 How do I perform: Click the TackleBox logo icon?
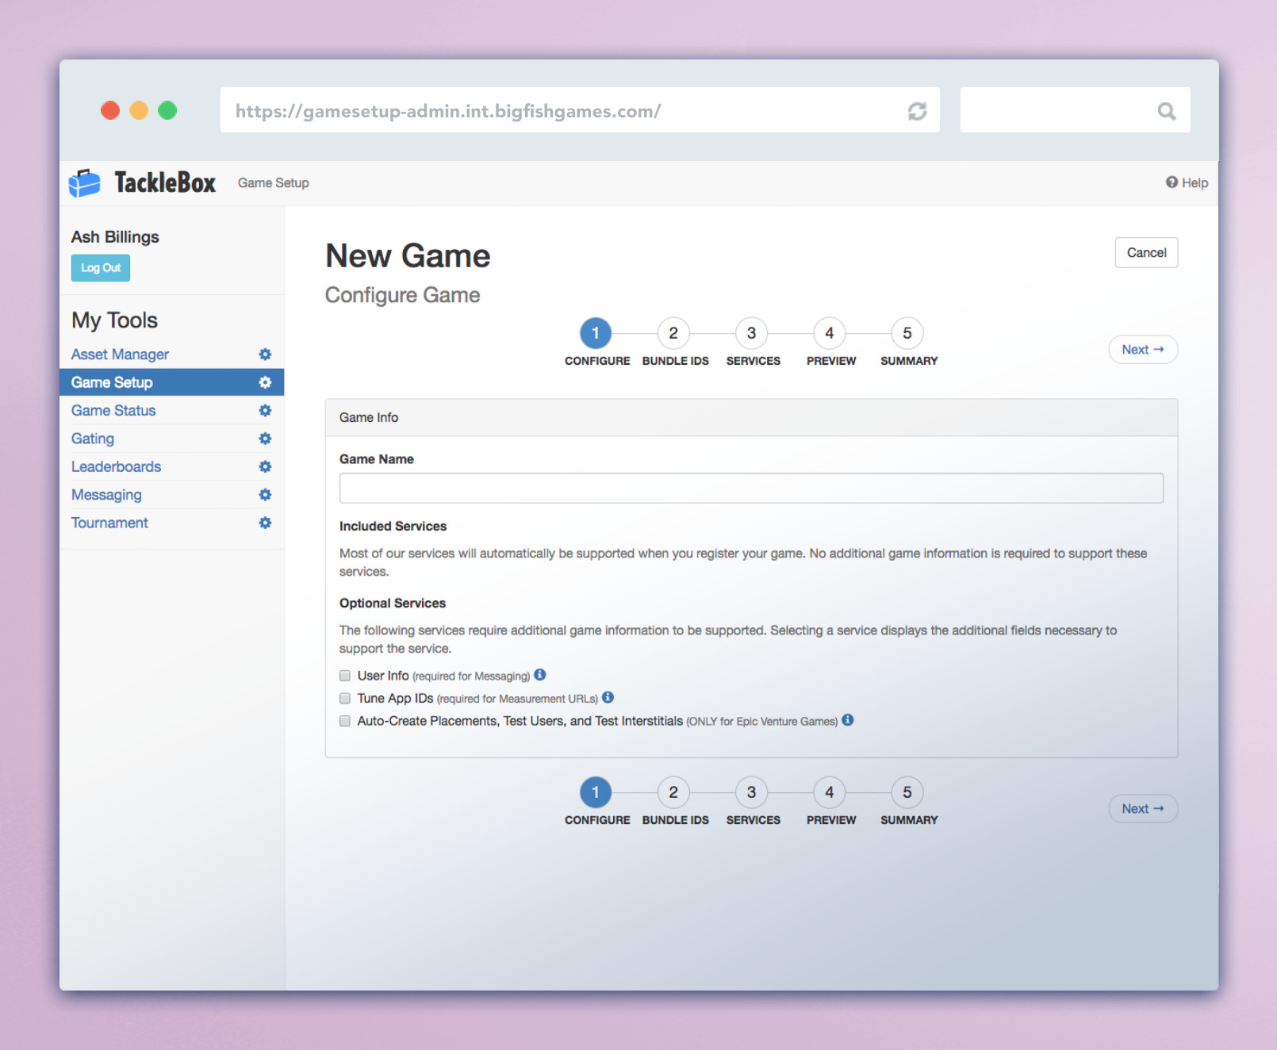click(x=84, y=183)
